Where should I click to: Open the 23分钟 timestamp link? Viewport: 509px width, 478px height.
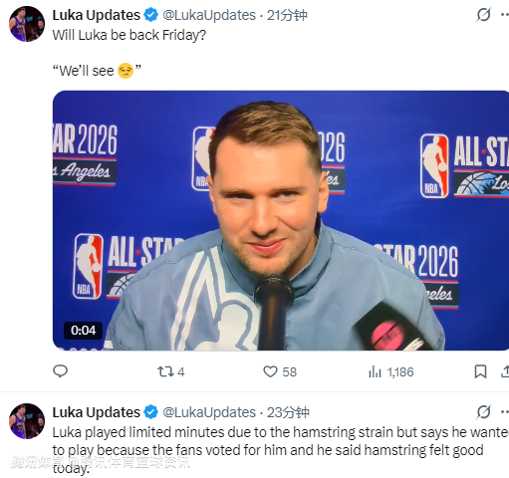point(288,412)
